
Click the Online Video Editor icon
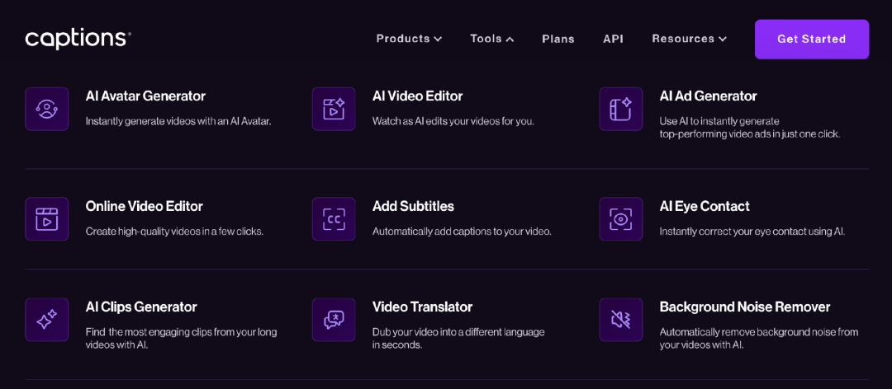click(47, 218)
